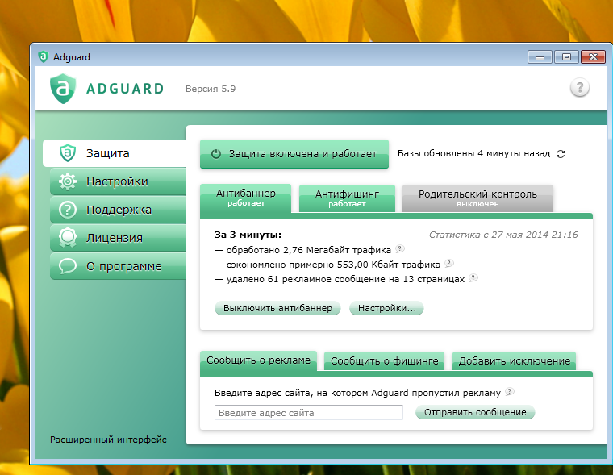Refresh filter databases with the update icon
The width and height of the screenshot is (613, 475).
561,154
